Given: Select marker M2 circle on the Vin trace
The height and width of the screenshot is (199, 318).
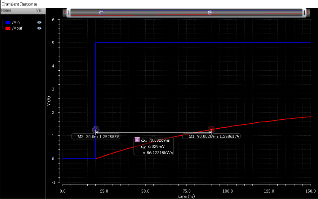Looking at the screenshot, I should [95, 129].
